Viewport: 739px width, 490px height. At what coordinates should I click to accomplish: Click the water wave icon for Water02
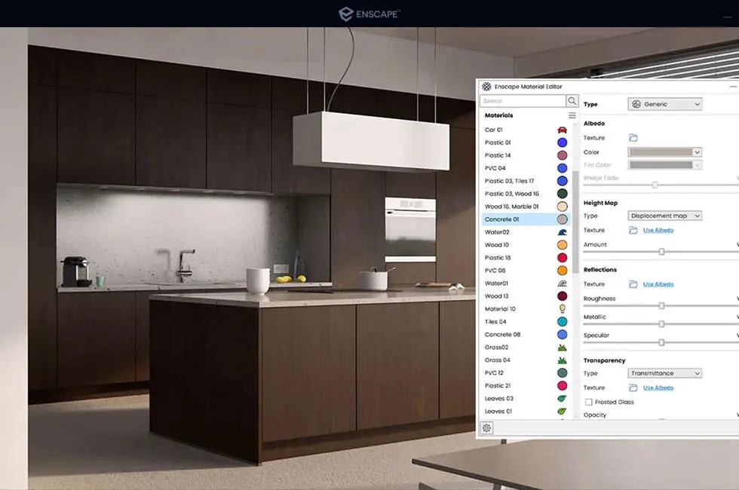point(562,232)
